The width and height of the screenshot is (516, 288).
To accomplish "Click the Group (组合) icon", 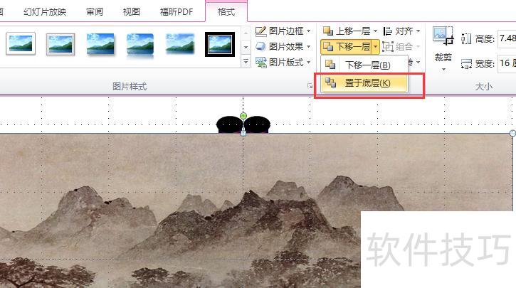I will tap(388, 47).
